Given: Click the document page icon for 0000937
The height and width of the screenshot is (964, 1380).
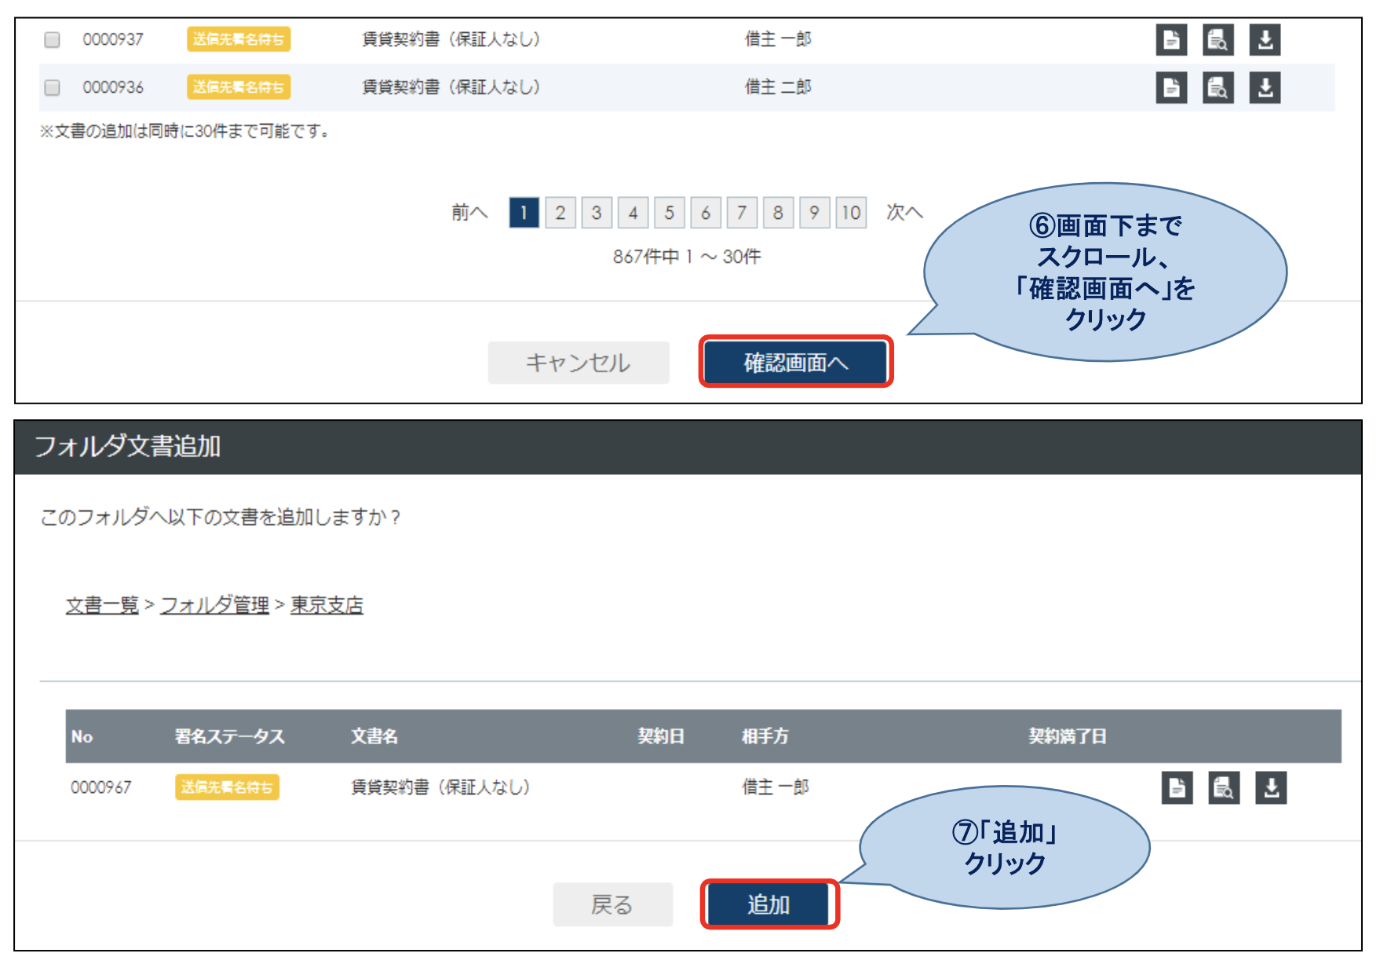Looking at the screenshot, I should (x=1171, y=38).
